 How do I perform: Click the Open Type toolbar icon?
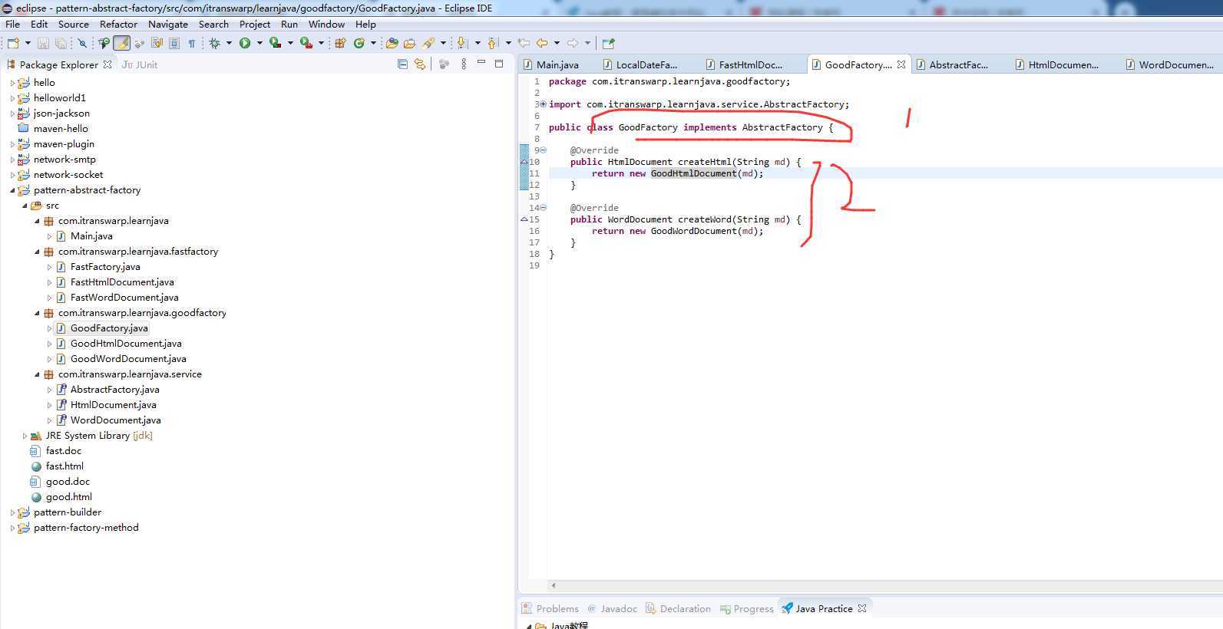pyautogui.click(x=392, y=43)
